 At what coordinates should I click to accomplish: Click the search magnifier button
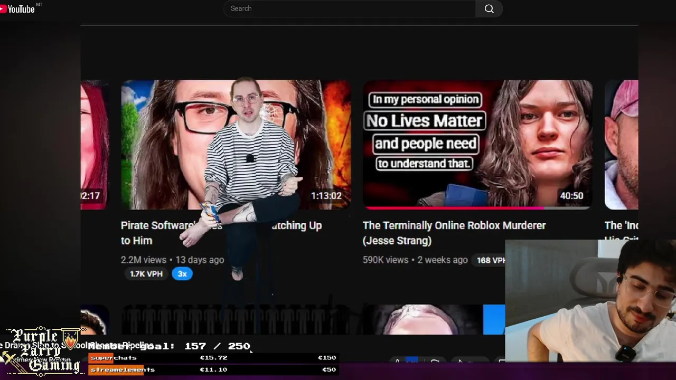pos(489,8)
